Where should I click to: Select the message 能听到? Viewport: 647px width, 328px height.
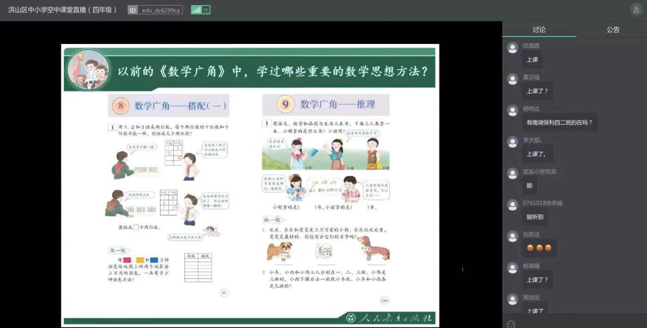pos(535,217)
